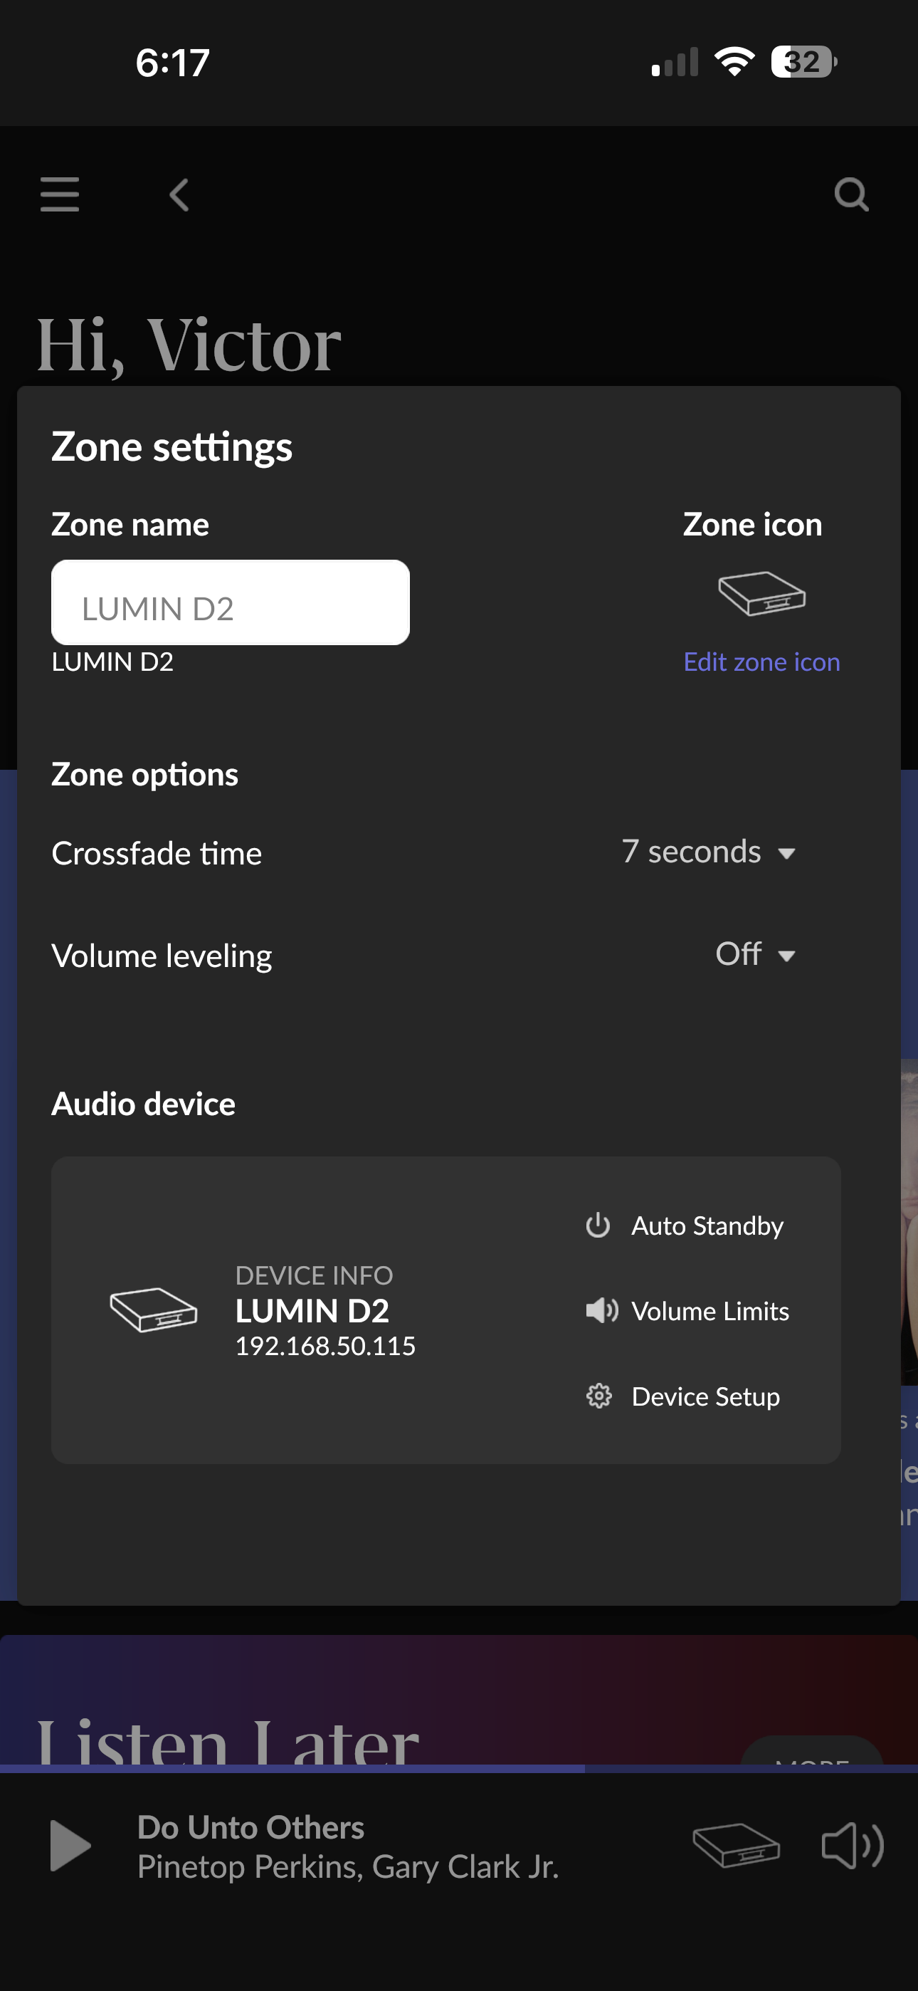Focus the Zone name input field

231,602
